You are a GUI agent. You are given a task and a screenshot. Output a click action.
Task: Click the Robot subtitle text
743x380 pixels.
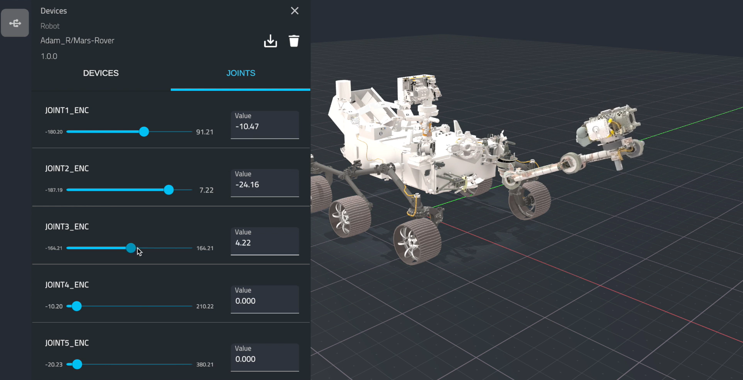point(50,26)
